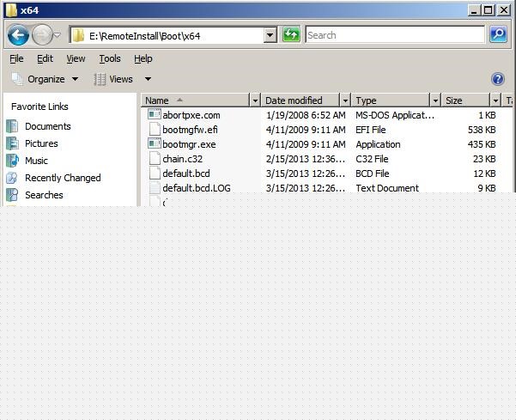Viewport: 516px width, 420px height.
Task: Click the greyed Forward arrow button
Action: 42,35
